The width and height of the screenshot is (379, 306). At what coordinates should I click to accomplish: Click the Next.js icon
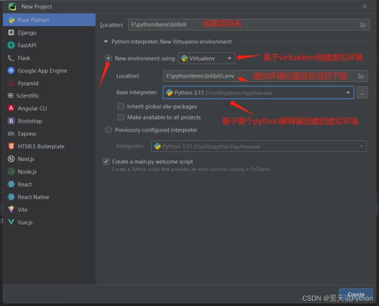click(x=11, y=159)
